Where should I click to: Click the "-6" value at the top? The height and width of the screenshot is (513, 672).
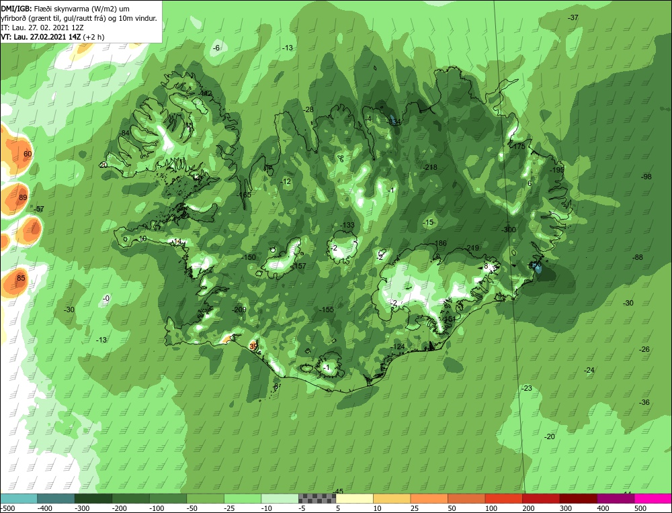point(216,48)
